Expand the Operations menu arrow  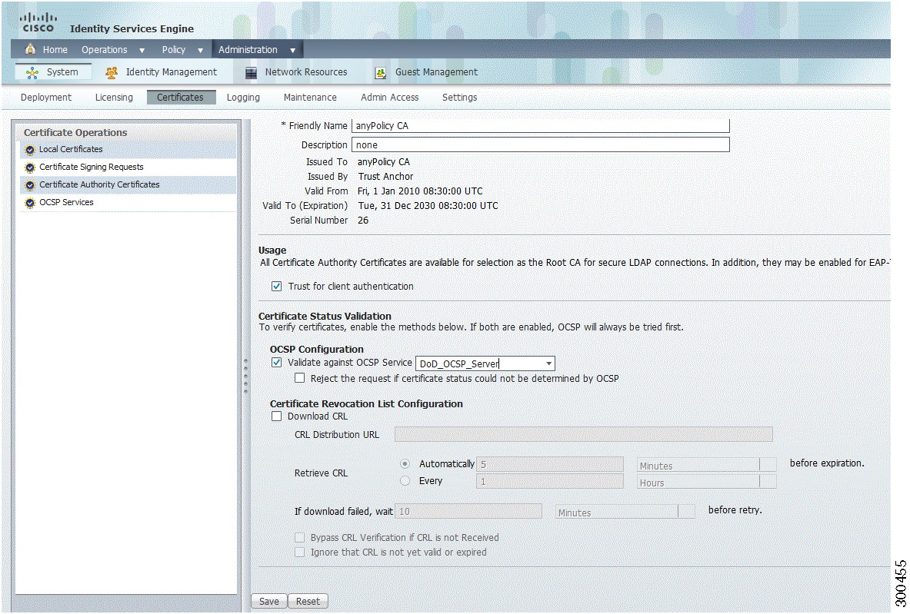point(142,51)
